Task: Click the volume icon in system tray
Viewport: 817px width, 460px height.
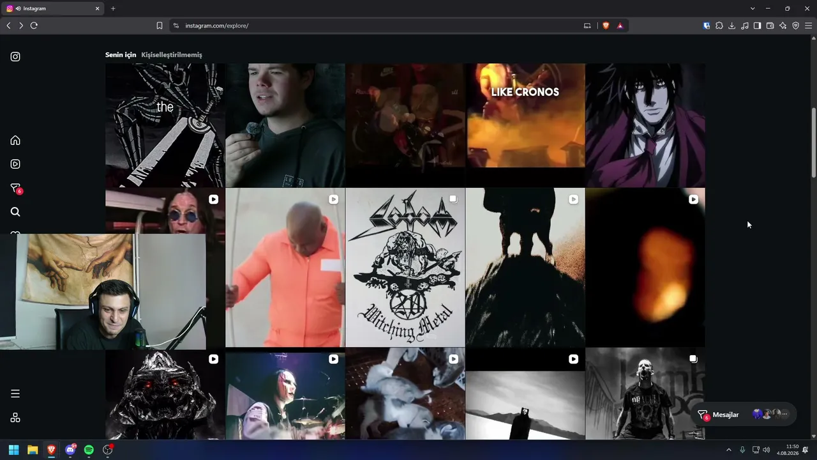Action: tap(767, 450)
